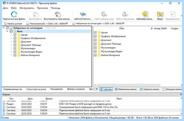Toggle the Root checkbox in the tree
The height and width of the screenshot is (121, 184).
tap(11, 31)
